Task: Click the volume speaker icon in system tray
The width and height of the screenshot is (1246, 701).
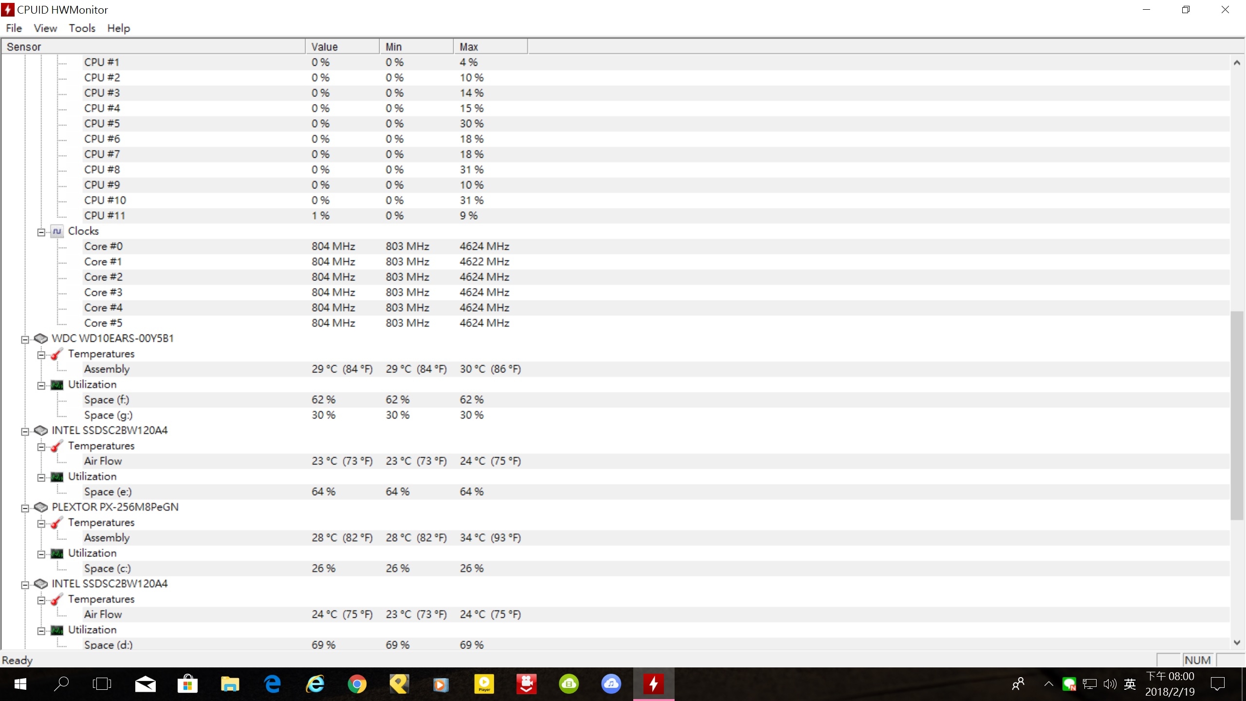Action: tap(1110, 684)
